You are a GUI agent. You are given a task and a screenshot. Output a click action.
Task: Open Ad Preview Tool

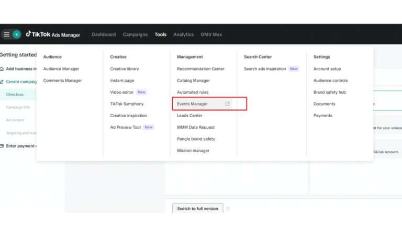click(126, 127)
